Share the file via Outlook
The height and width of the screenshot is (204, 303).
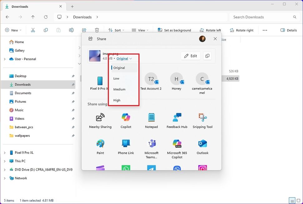pyautogui.click(x=202, y=147)
